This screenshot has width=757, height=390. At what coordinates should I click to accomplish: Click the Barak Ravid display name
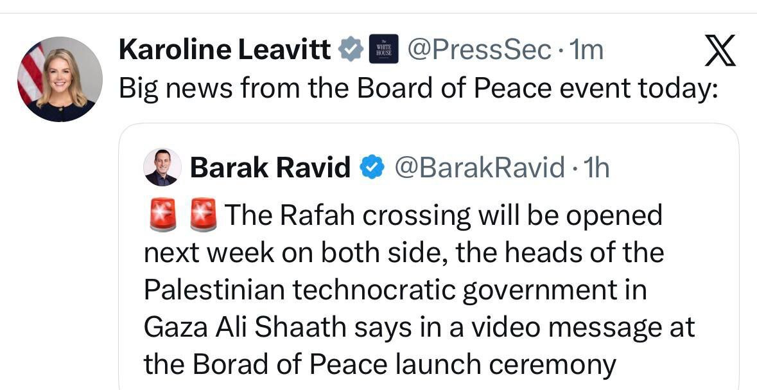(x=270, y=168)
